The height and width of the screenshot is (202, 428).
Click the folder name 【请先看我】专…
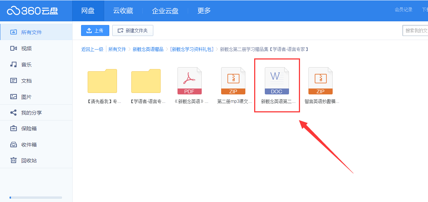(x=103, y=102)
